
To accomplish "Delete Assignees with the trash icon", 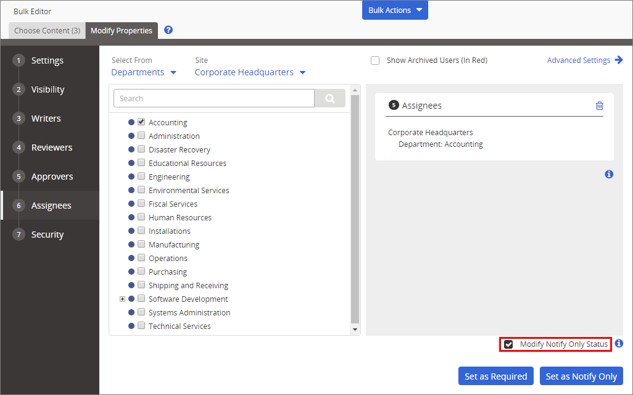I will click(600, 106).
